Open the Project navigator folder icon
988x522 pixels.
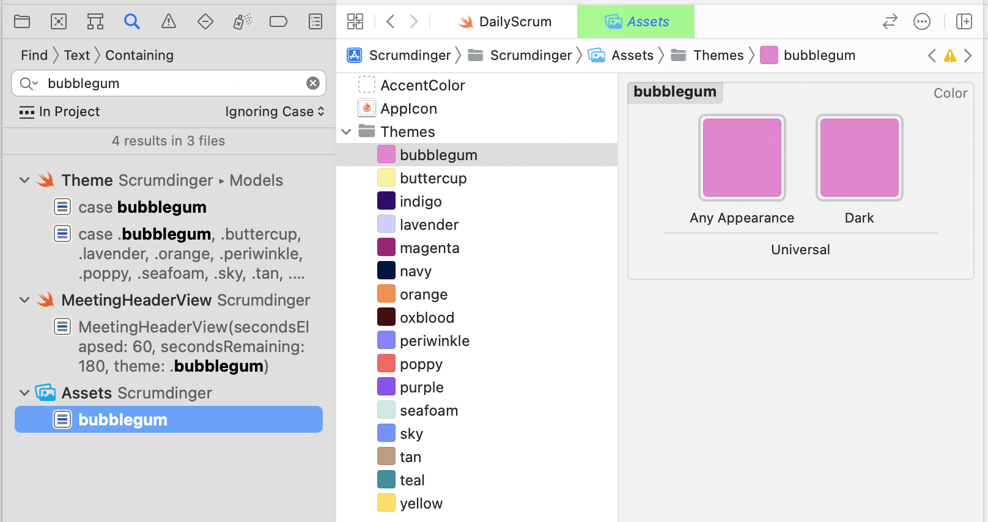point(22,22)
